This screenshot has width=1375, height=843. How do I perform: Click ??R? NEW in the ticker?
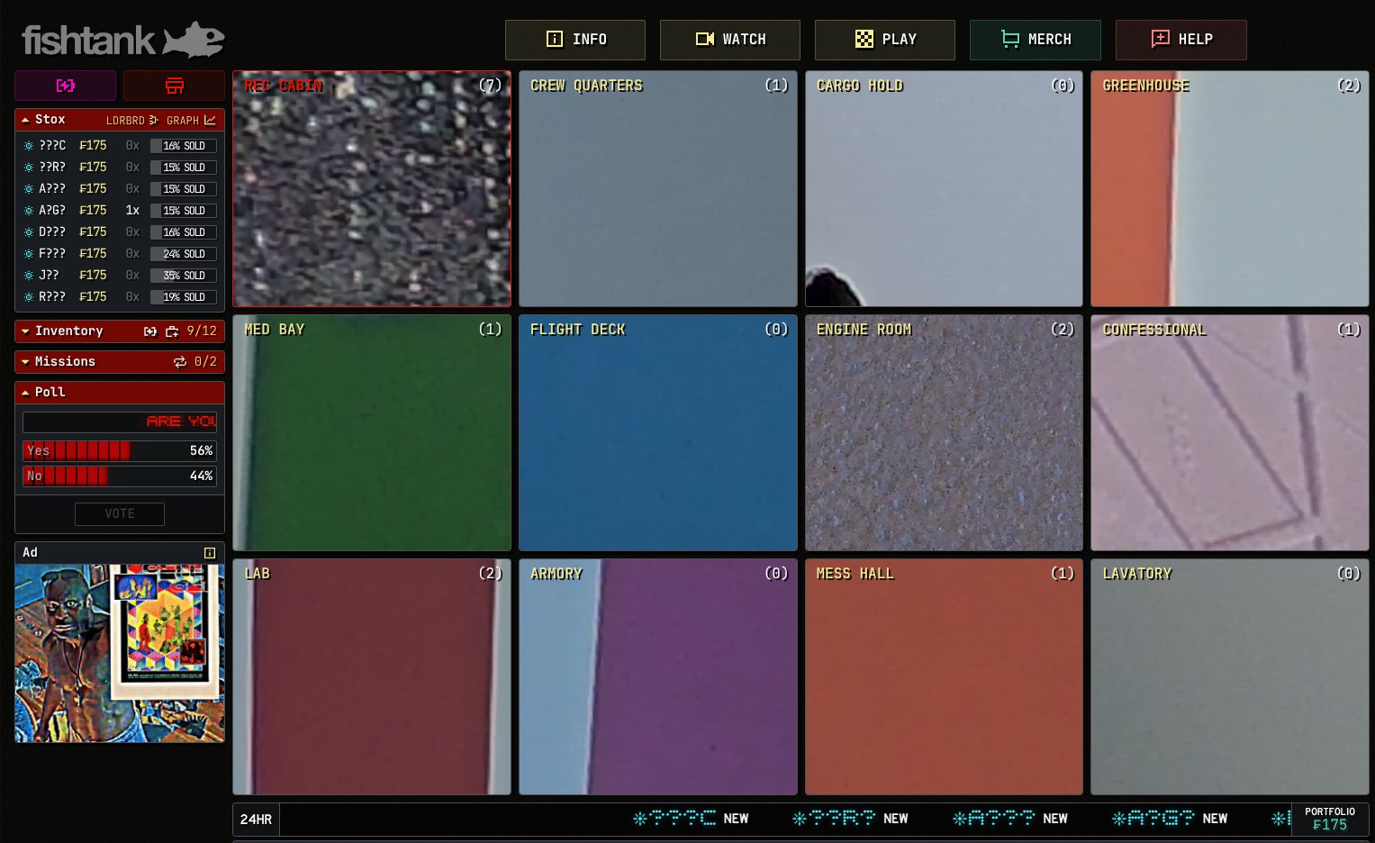click(x=850, y=819)
